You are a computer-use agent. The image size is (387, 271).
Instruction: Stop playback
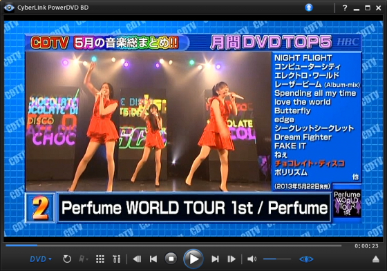point(171,259)
